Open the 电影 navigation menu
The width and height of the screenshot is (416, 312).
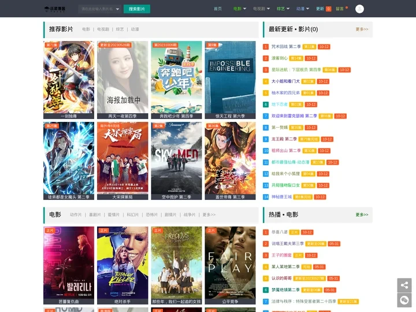(237, 9)
